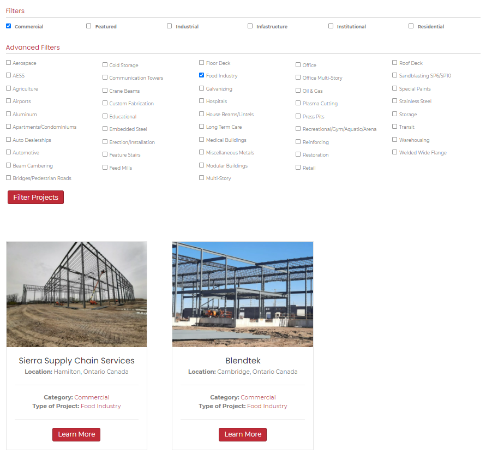The image size is (492, 454).
Task: Tick Miscellaneous Metals checkbox
Action: (x=202, y=152)
